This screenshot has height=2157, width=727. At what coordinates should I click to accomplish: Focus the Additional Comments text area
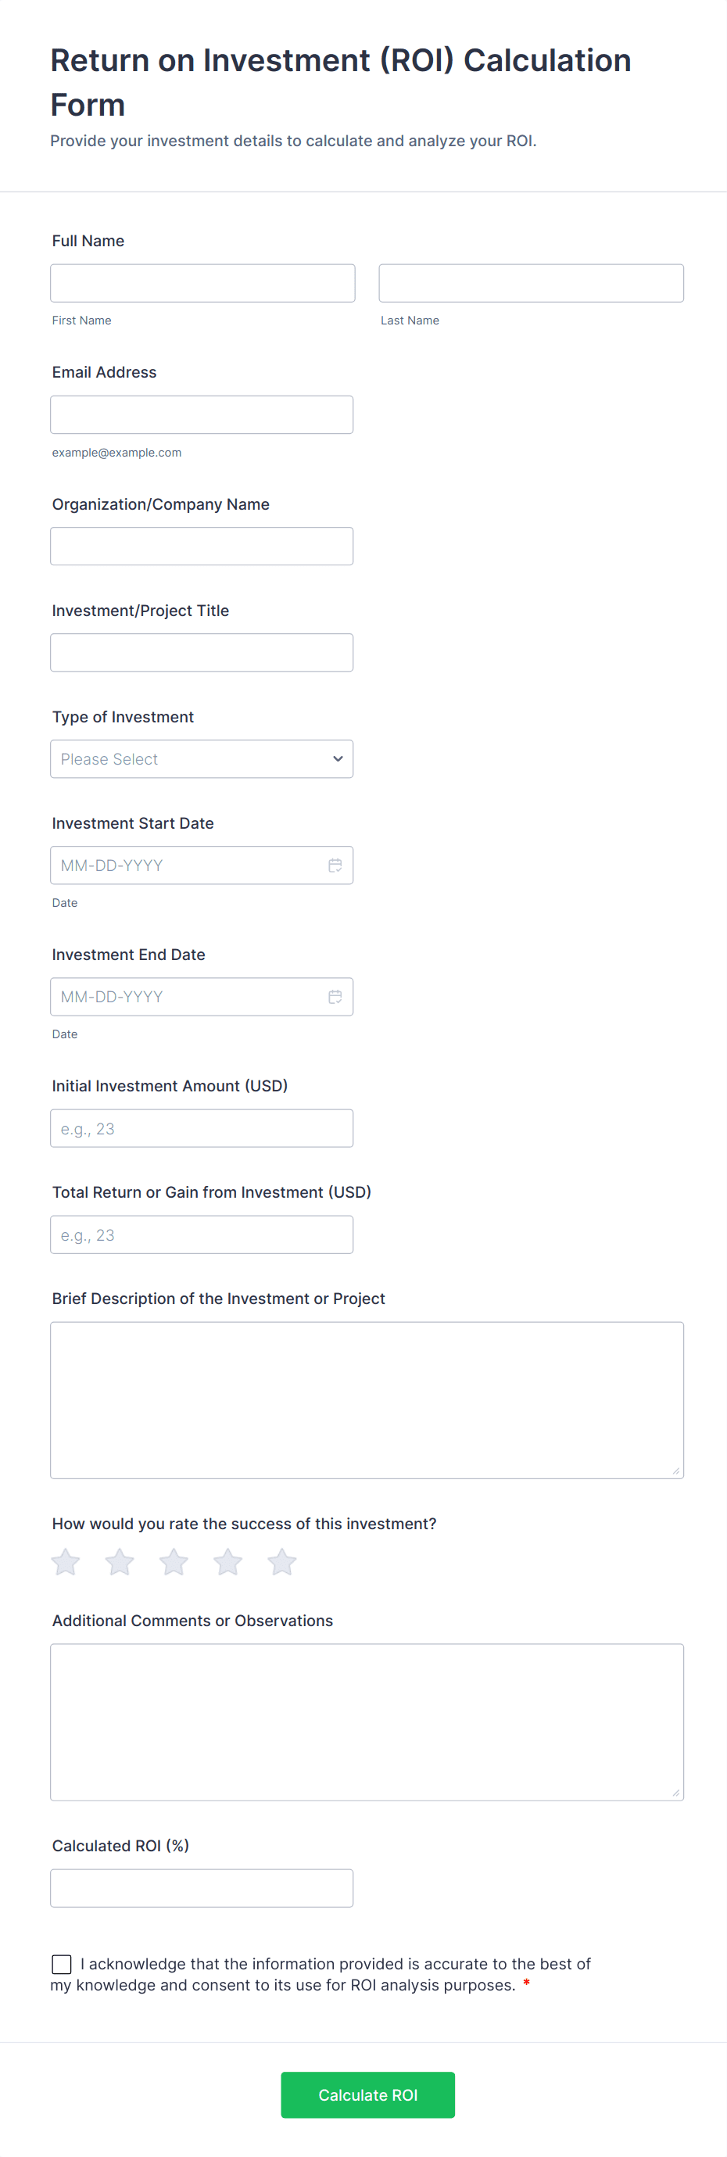[367, 1722]
